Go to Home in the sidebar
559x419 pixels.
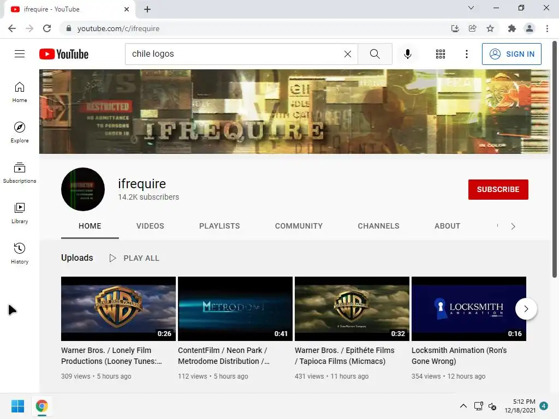[x=20, y=92]
